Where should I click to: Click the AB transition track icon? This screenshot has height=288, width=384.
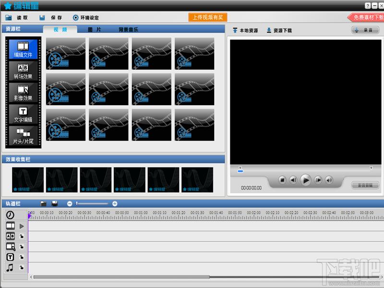(x=10, y=236)
